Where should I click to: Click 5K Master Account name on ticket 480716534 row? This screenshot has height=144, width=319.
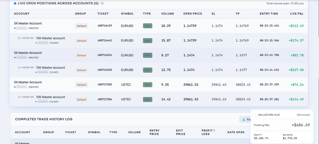[x=28, y=53]
